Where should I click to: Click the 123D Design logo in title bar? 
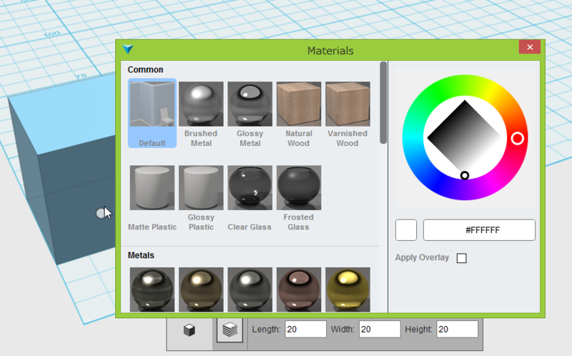coord(128,49)
